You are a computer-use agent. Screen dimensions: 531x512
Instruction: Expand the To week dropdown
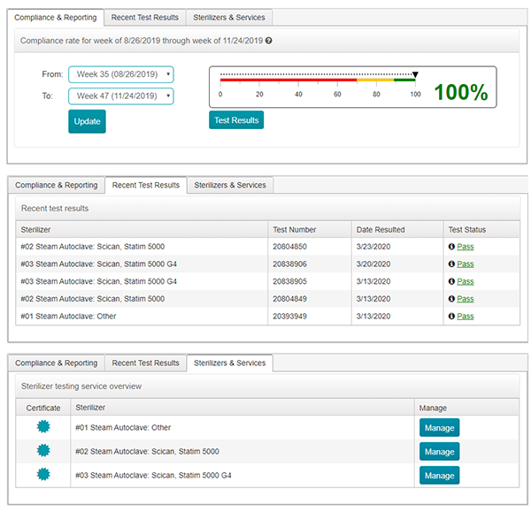[x=122, y=96]
